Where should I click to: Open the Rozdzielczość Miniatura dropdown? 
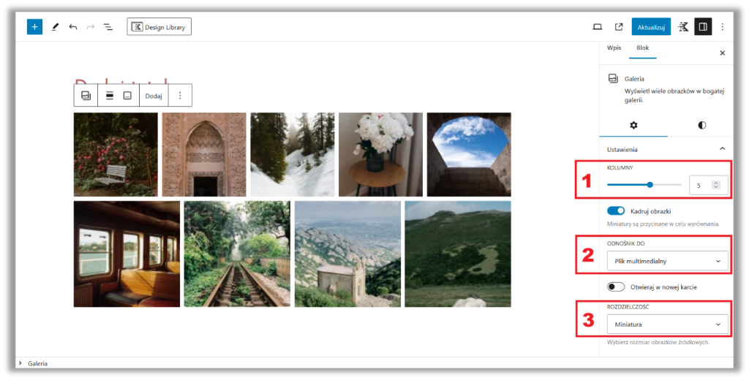click(x=667, y=324)
